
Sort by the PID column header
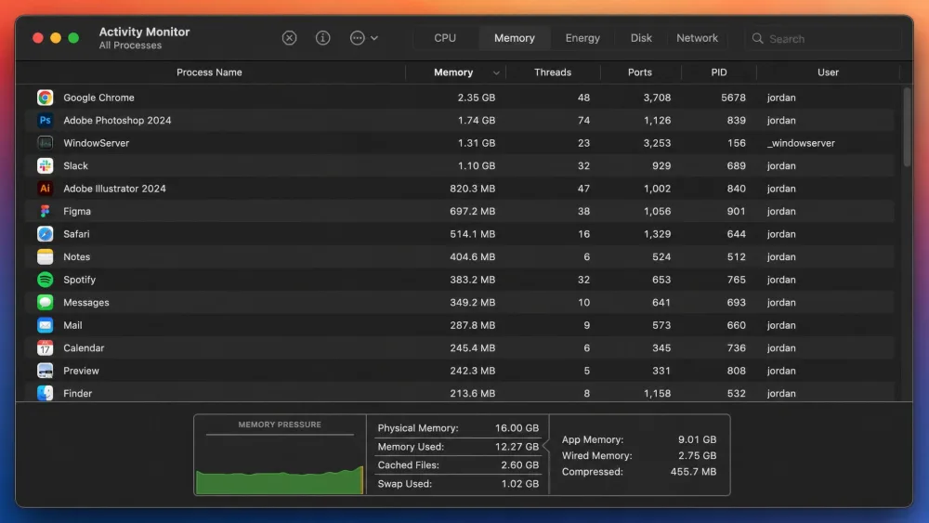click(x=719, y=72)
